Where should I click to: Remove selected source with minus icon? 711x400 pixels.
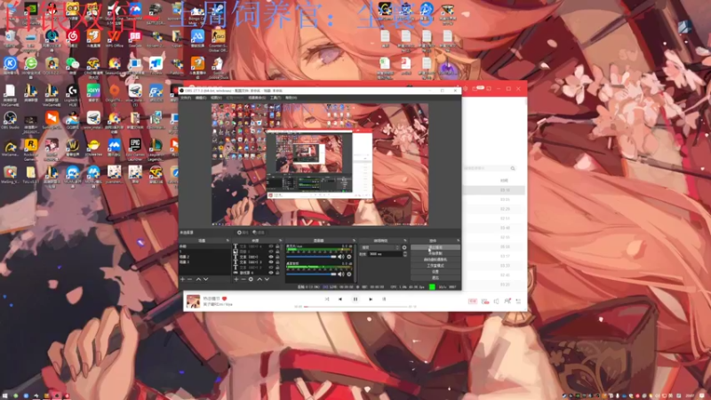244,279
